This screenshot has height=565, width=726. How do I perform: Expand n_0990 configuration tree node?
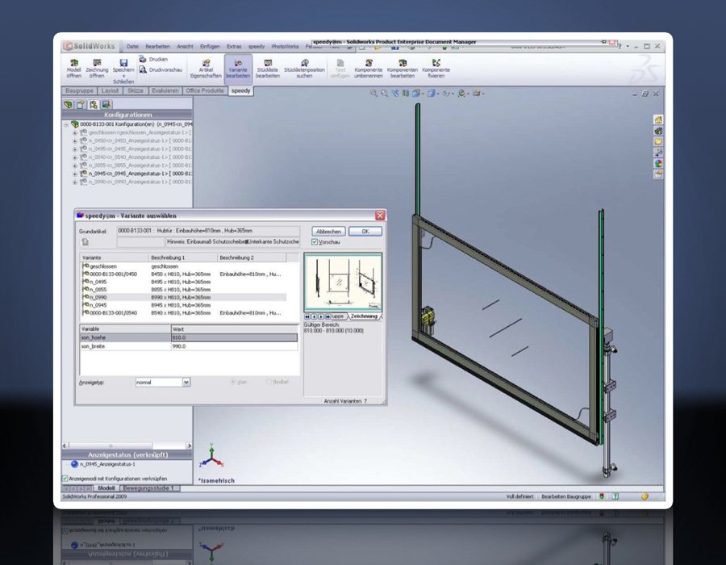(75, 182)
